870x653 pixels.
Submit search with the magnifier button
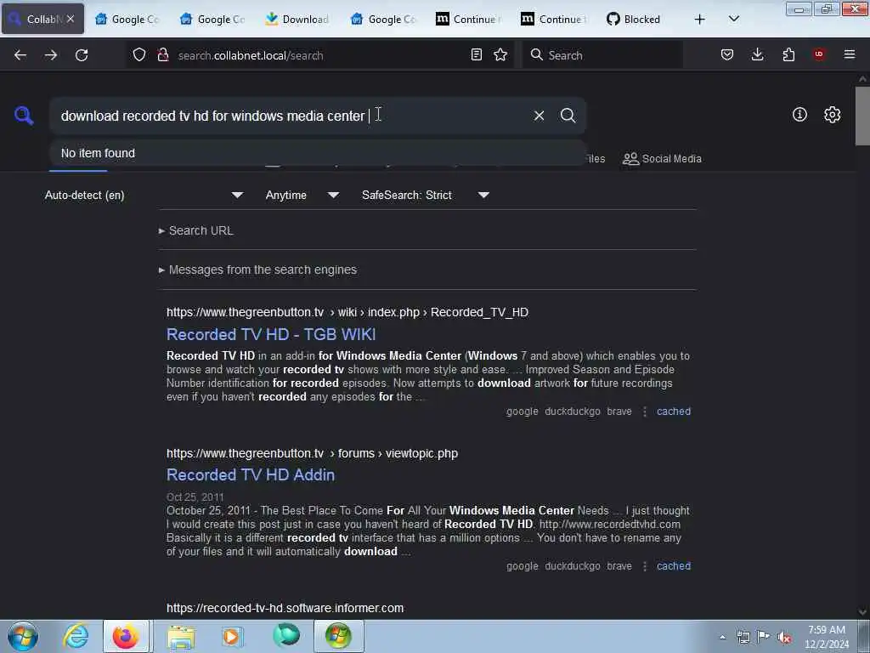568,116
